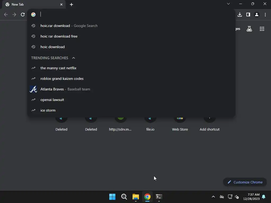Select the ice storm suggestion
The width and height of the screenshot is (271, 203).
pos(131,110)
